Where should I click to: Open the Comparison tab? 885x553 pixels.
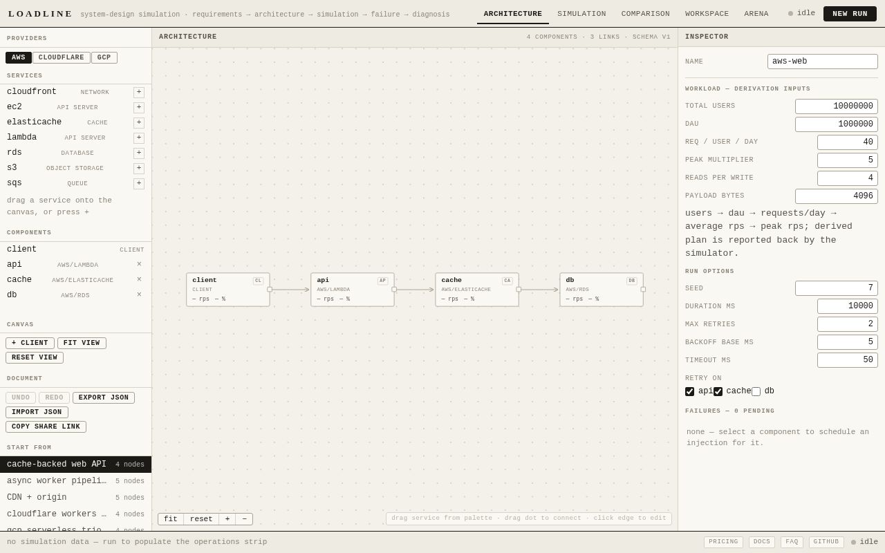(x=646, y=14)
